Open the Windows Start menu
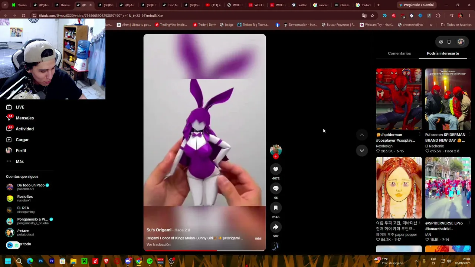This screenshot has width=475, height=267. tap(8, 261)
